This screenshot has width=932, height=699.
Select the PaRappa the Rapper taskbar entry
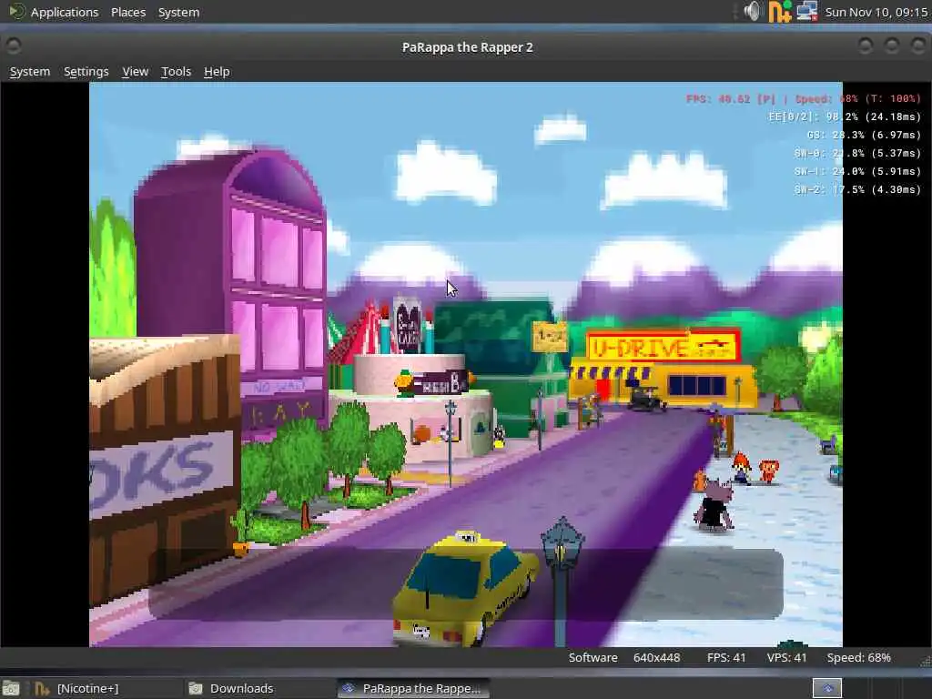pos(413,688)
